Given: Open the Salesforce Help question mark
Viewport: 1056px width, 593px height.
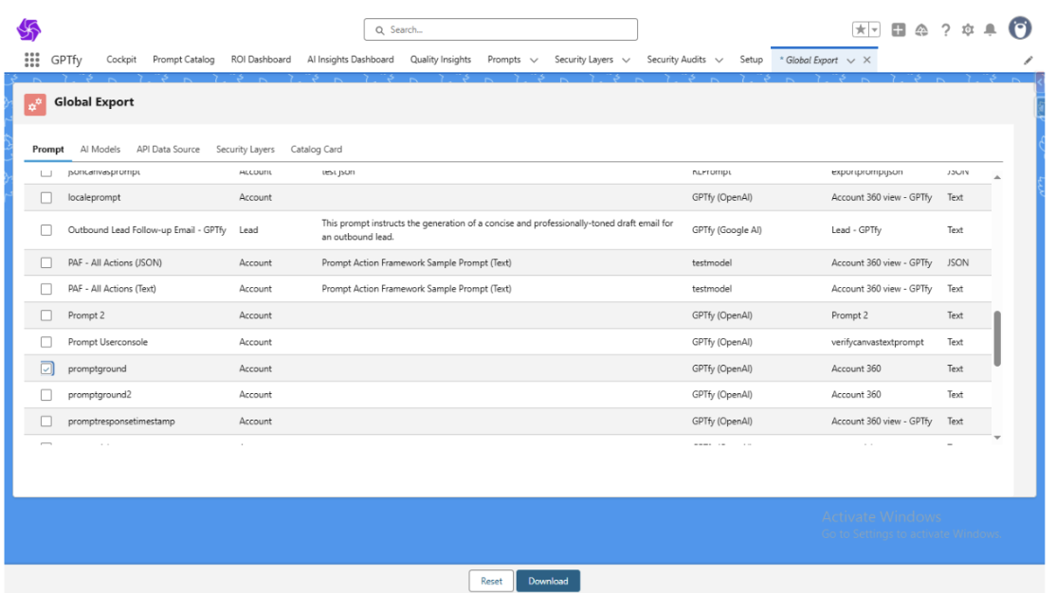Looking at the screenshot, I should pos(945,30).
